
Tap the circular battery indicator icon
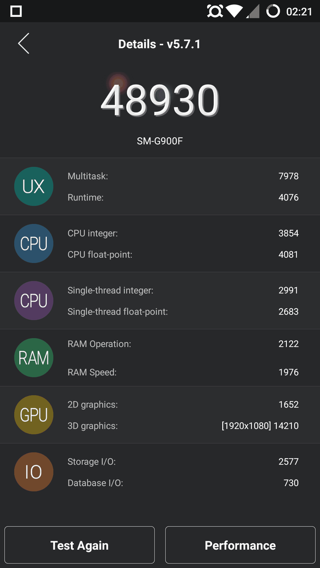[273, 11]
